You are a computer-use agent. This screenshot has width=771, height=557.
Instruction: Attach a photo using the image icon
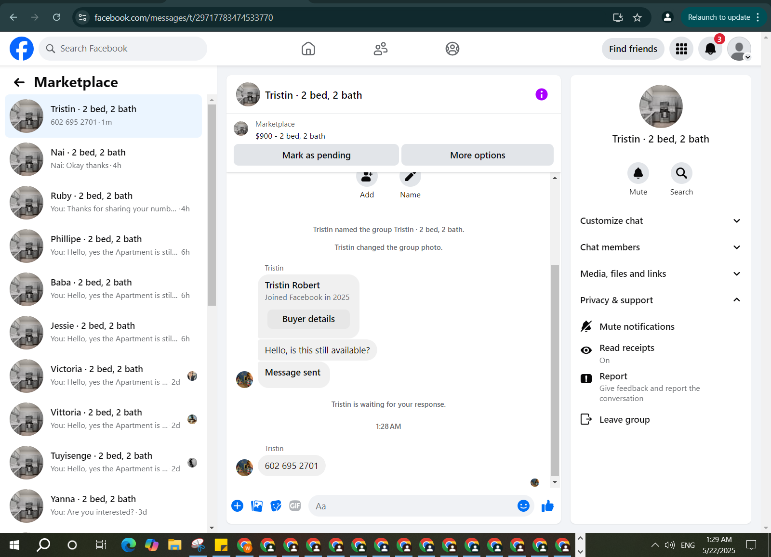pos(257,505)
